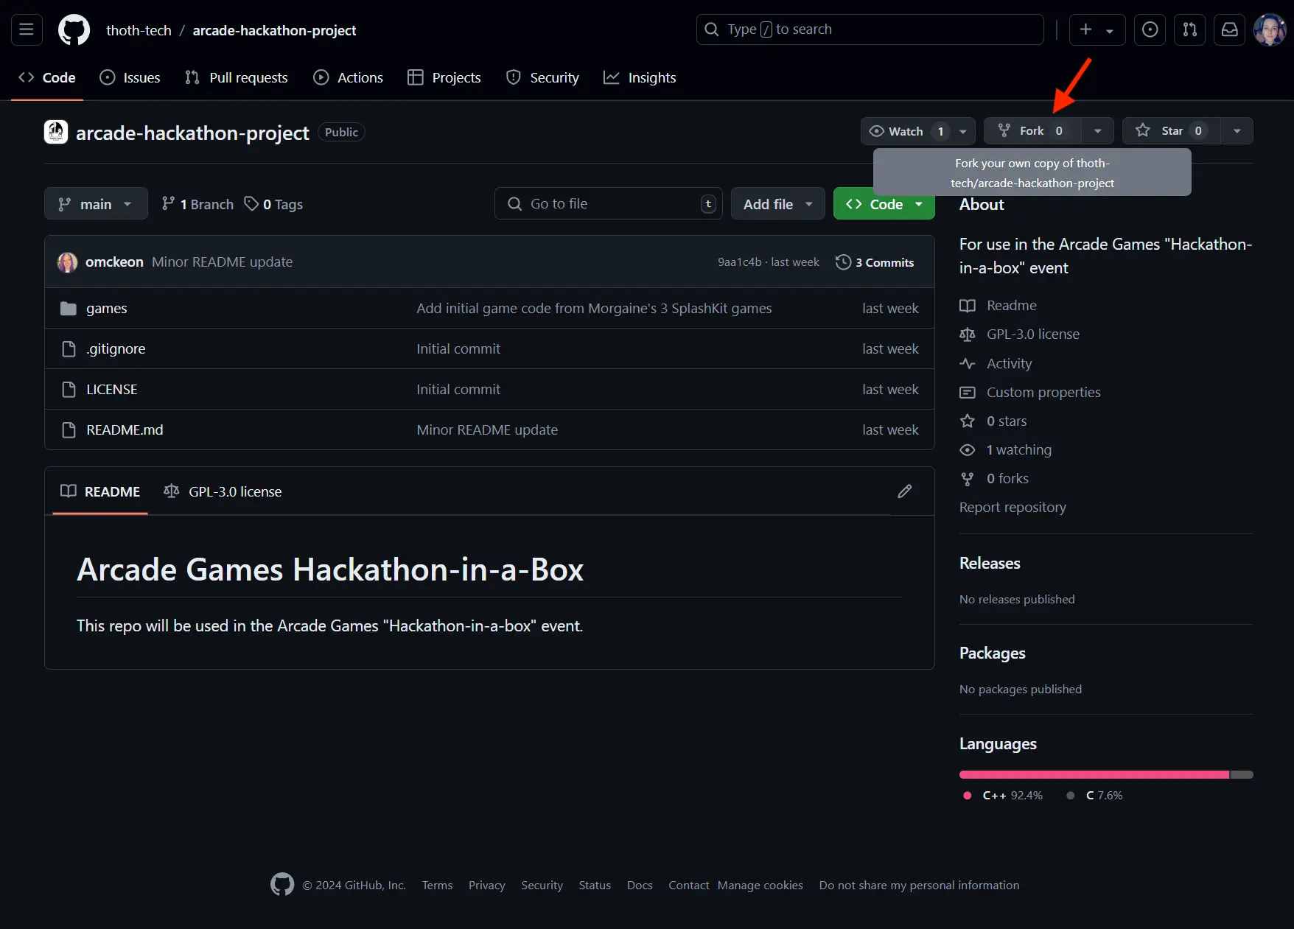Click the repository avatar icon
Screen dimensions: 1294x929
pyautogui.click(x=56, y=132)
